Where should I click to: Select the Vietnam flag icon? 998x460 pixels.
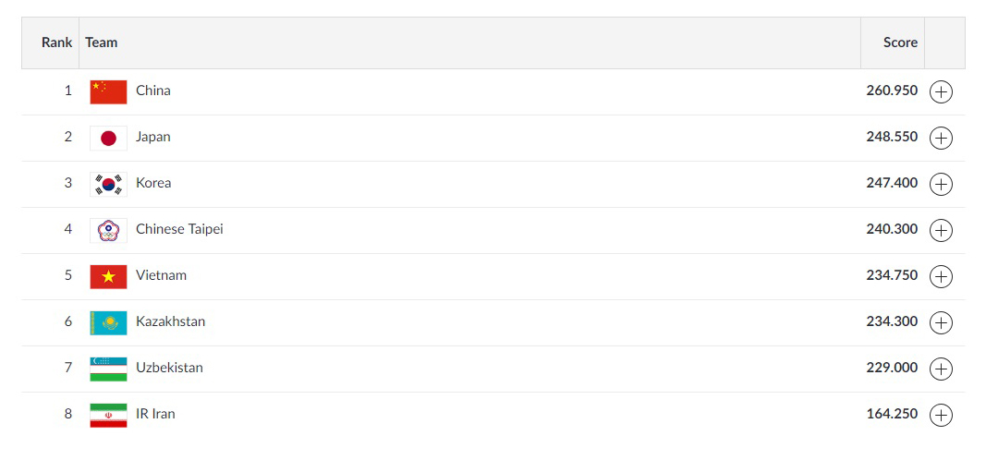[108, 277]
